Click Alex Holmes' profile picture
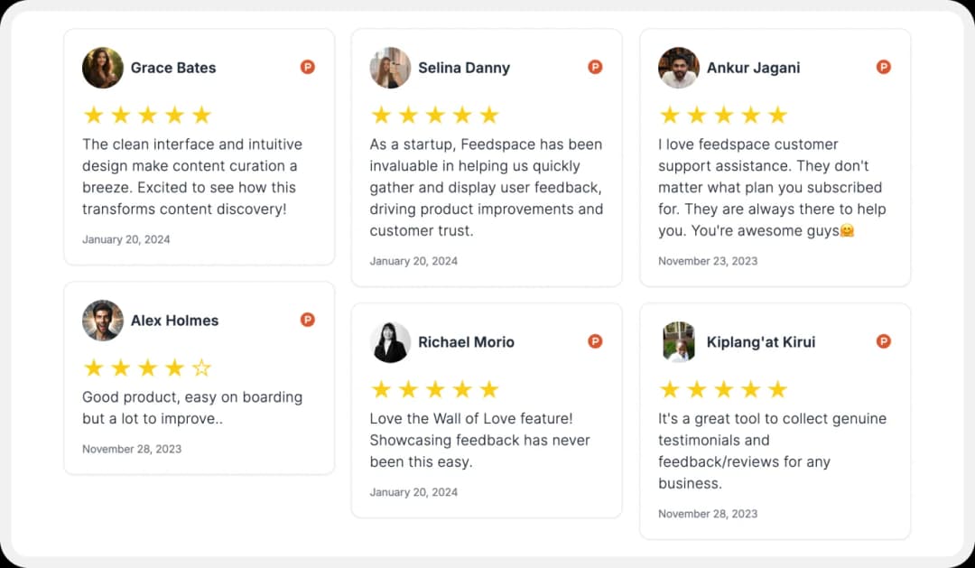This screenshot has width=975, height=568. click(x=102, y=320)
